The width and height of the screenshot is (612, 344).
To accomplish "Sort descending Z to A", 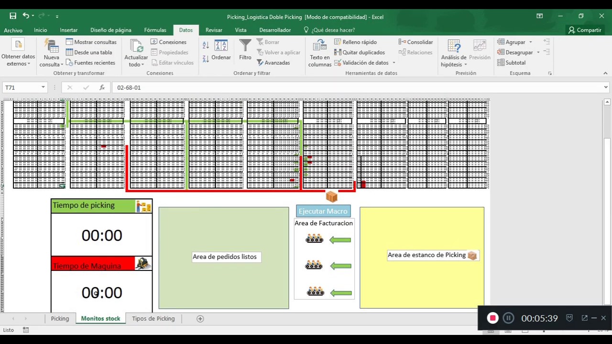I will pos(206,59).
